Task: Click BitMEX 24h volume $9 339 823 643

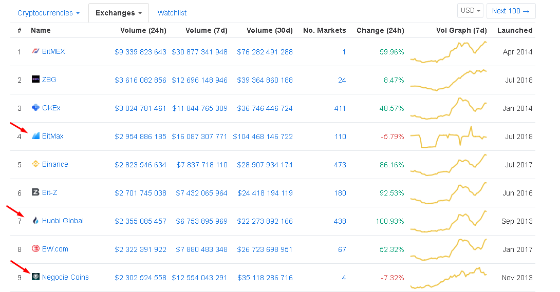Action: pos(140,52)
